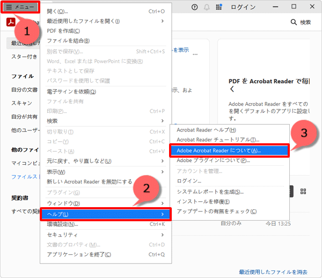Screen dimensions: 322x278
Task: Click ログイン... in the help submenu
Action: pyautogui.click(x=230, y=181)
